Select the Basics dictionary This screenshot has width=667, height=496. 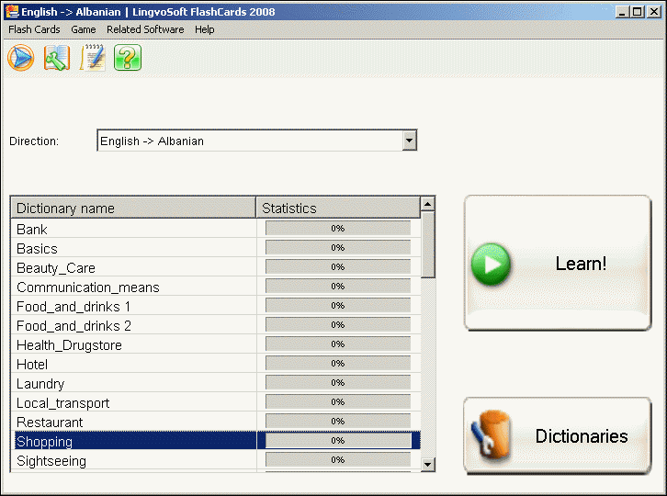tap(216, 248)
